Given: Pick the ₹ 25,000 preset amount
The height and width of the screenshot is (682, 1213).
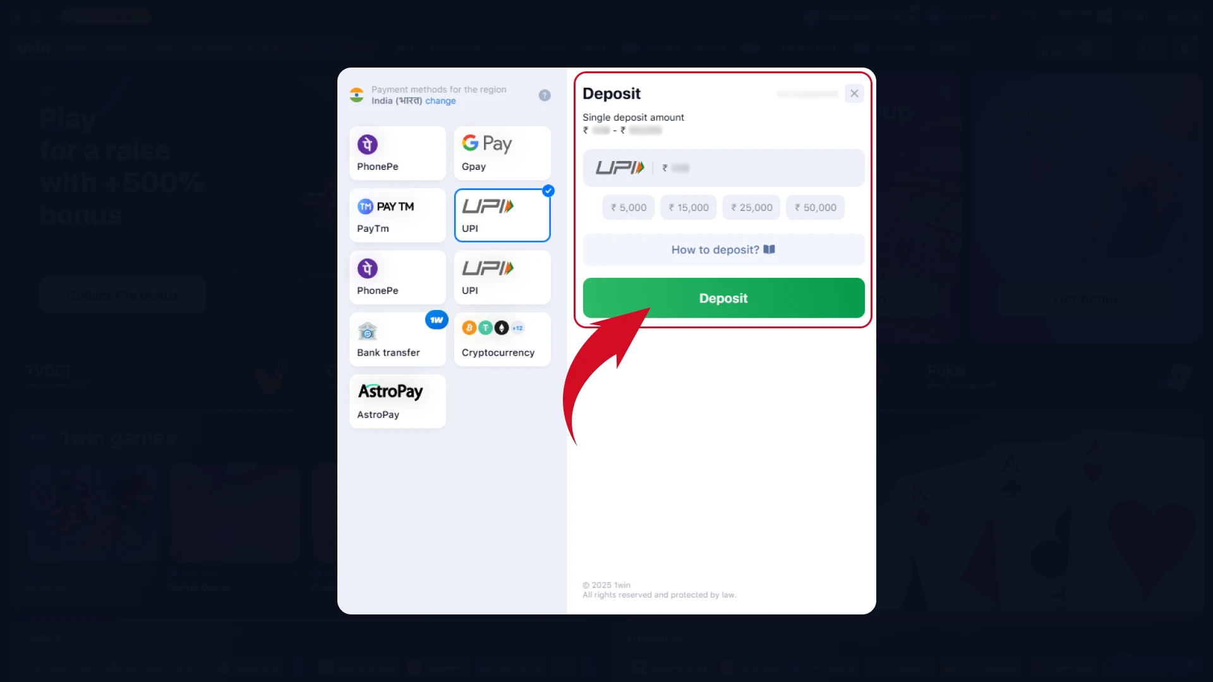Looking at the screenshot, I should pos(752,207).
